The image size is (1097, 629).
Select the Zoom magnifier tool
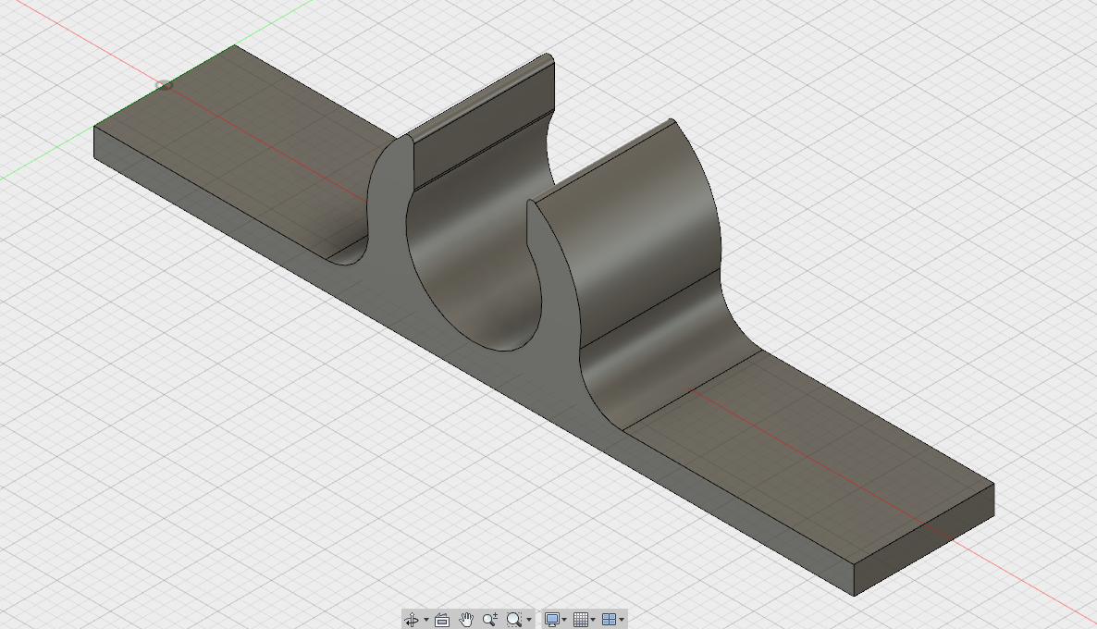tap(489, 619)
